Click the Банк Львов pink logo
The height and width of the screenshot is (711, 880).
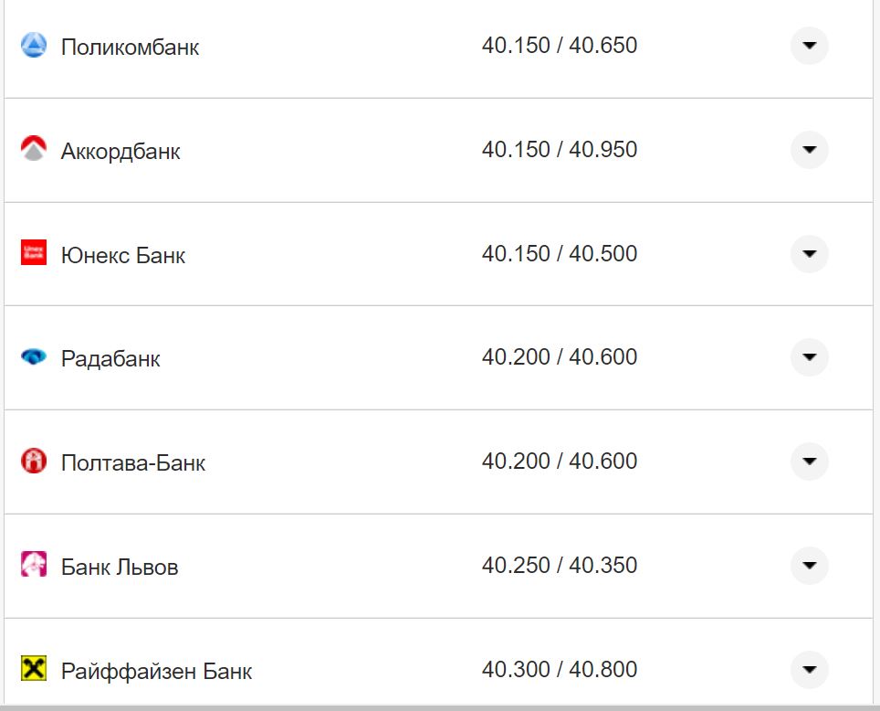click(x=34, y=565)
